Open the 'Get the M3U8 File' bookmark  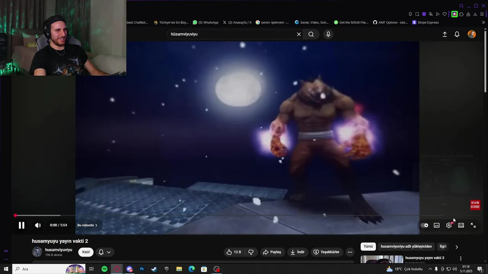(351, 22)
